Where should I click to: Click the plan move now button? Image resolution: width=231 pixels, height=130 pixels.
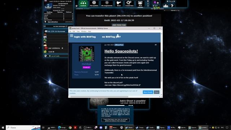pyautogui.click(x=119, y=25)
